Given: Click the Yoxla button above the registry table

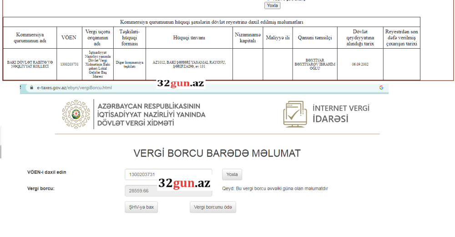Looking at the screenshot, I should coord(272,5).
